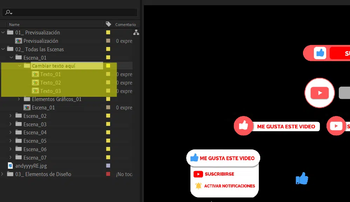Screen dimensions: 350x202
Task: Select the 'Texto_01' item name
Action: click(x=51, y=74)
